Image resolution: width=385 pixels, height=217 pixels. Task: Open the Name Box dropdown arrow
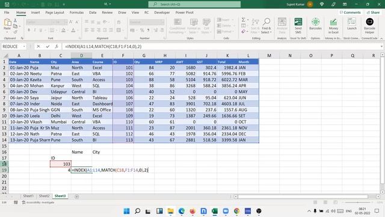tap(24, 46)
